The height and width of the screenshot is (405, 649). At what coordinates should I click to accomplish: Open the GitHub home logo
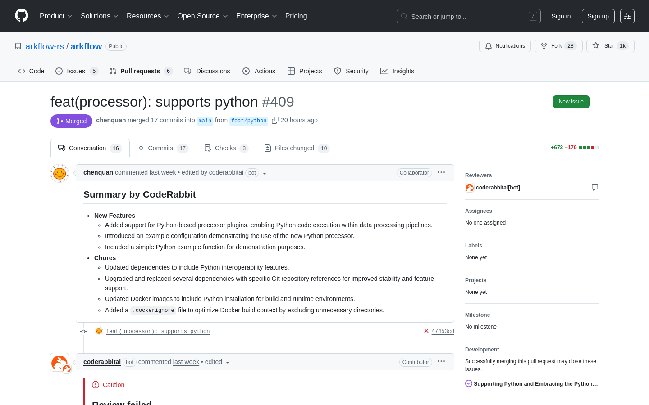click(x=22, y=16)
